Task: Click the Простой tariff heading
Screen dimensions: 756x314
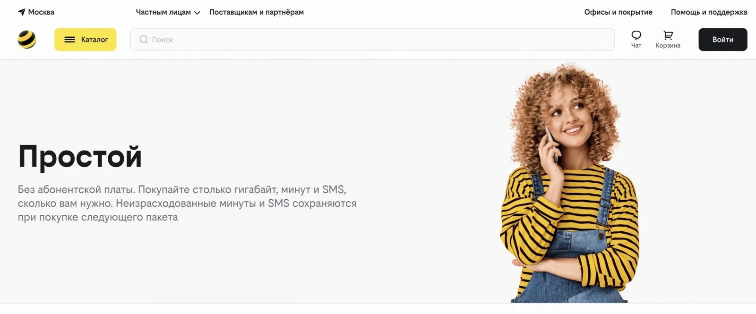Action: [80, 156]
